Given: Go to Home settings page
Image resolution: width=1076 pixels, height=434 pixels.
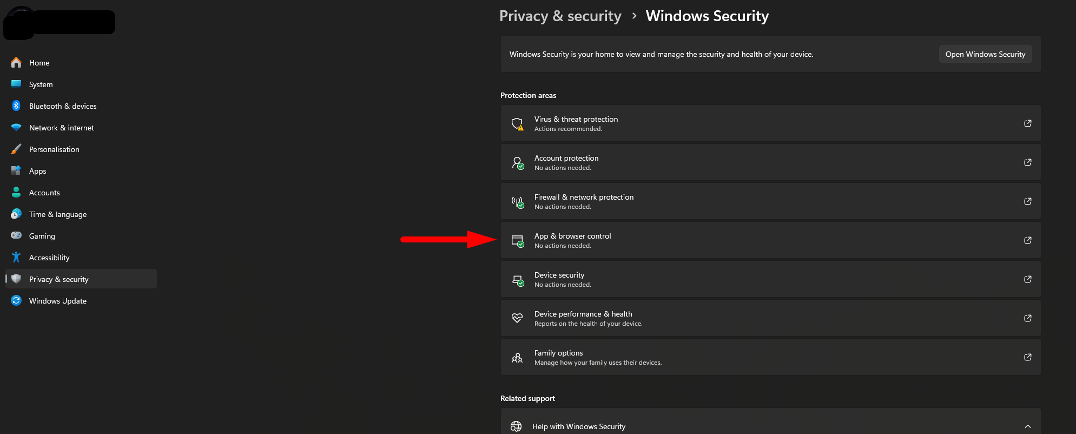Looking at the screenshot, I should [x=81, y=63].
